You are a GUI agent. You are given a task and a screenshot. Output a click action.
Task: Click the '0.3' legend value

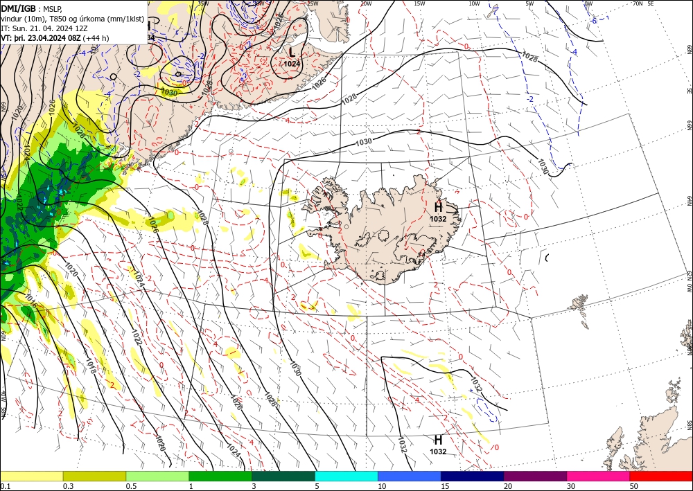click(x=68, y=486)
